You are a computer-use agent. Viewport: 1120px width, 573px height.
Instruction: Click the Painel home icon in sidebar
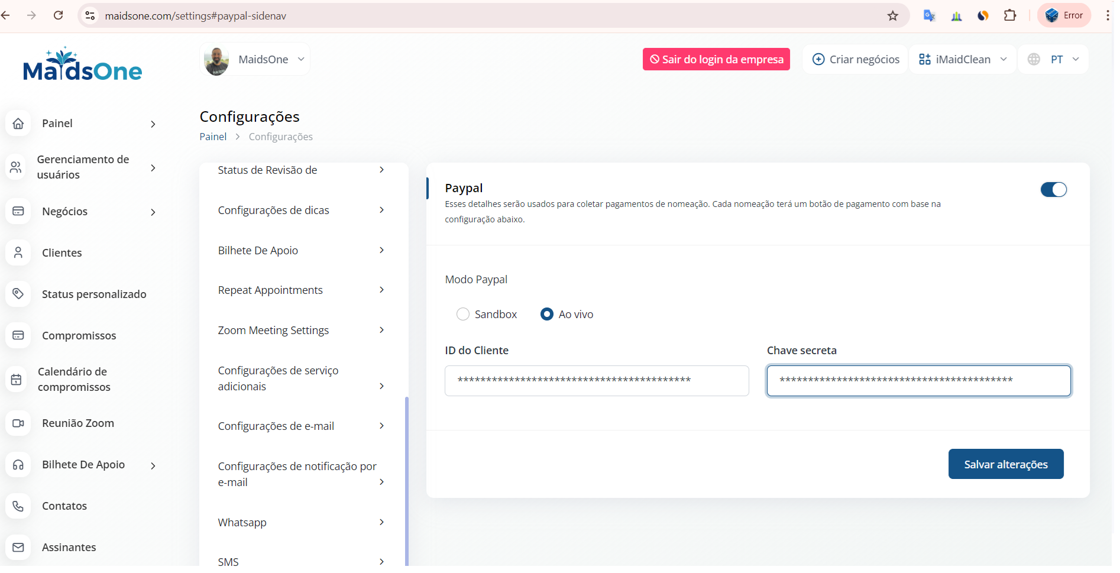pyautogui.click(x=18, y=124)
